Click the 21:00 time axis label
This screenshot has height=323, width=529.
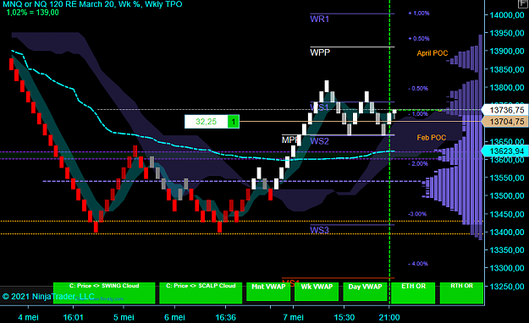(x=389, y=317)
